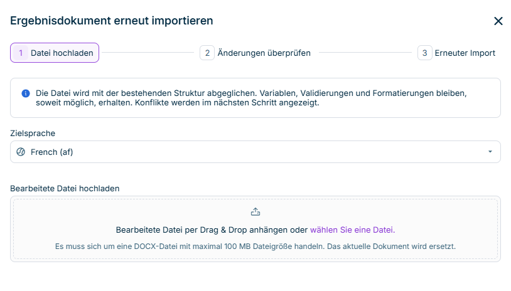This screenshot has height=291, width=511.
Task: Close the re-import dialog with X
Action: 498,21
